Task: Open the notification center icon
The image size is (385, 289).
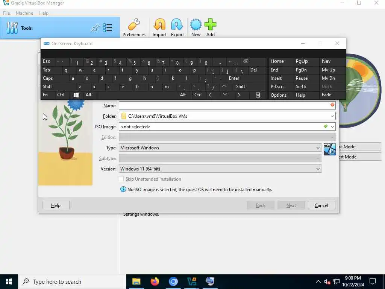Action: 373,281
